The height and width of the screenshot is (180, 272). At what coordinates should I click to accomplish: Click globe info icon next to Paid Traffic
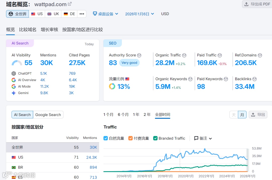220,55
